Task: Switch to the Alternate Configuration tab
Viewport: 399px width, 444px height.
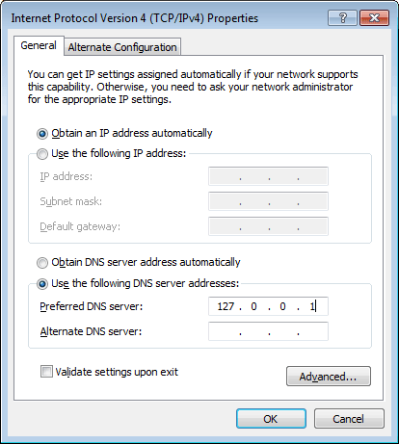Action: pos(122,47)
